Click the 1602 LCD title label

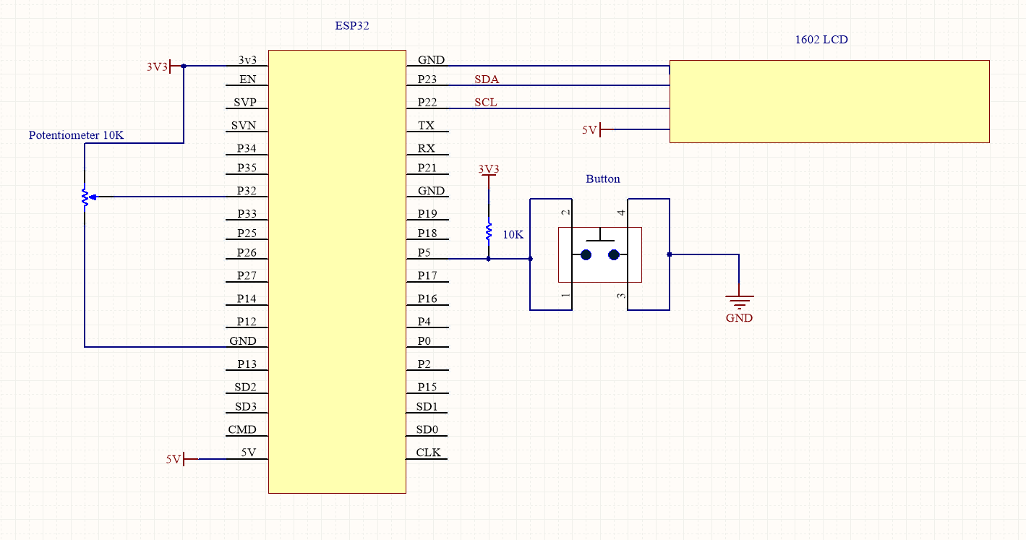coord(821,40)
